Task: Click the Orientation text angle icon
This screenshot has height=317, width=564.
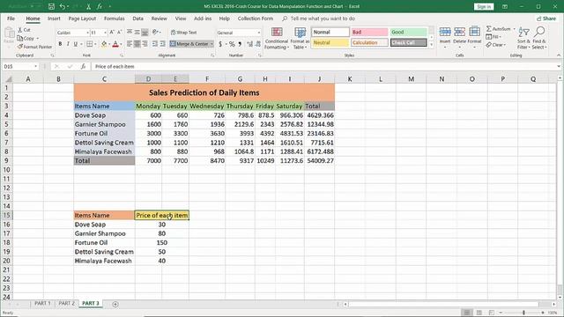Action: point(155,33)
